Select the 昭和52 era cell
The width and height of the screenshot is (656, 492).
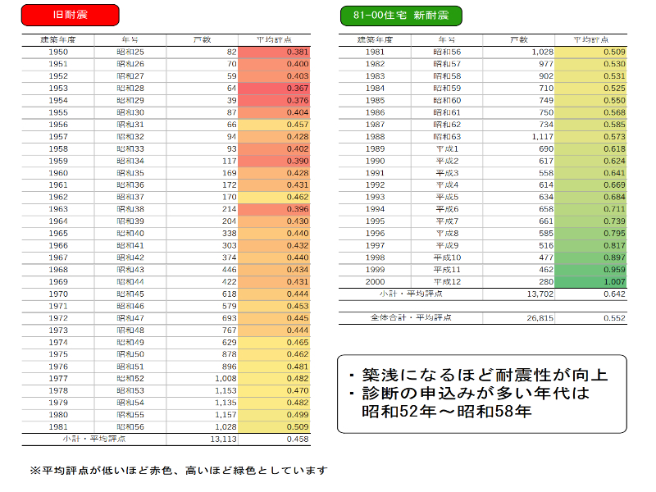pos(130,378)
